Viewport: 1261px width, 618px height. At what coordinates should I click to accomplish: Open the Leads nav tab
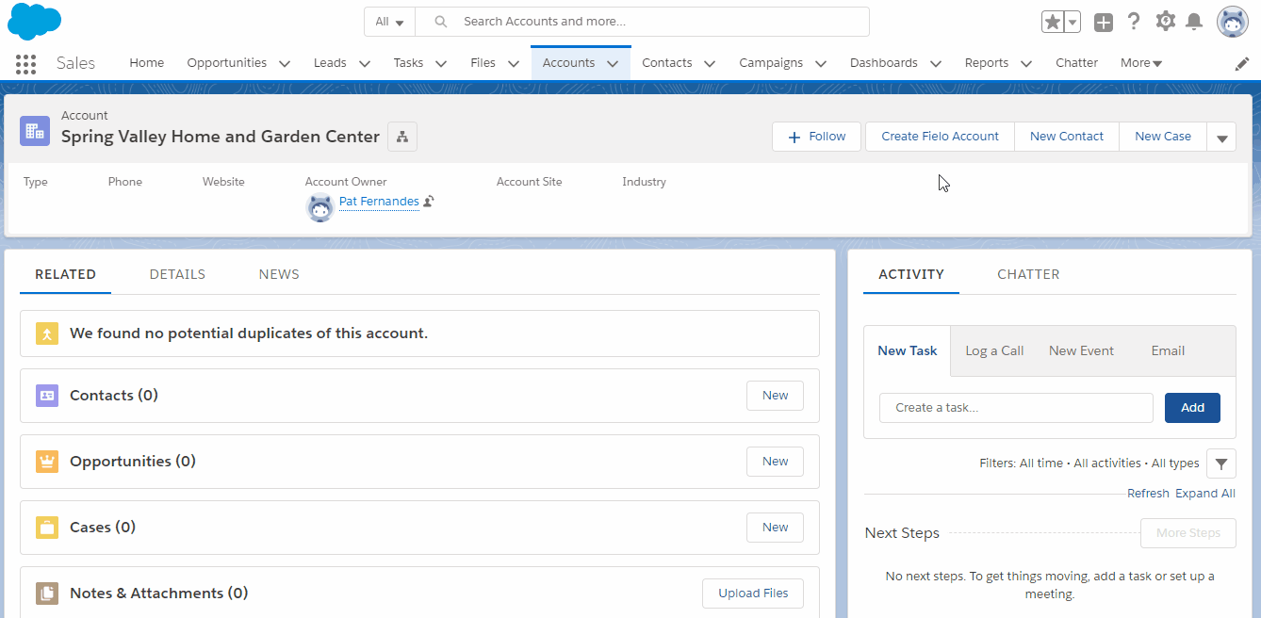tap(330, 63)
